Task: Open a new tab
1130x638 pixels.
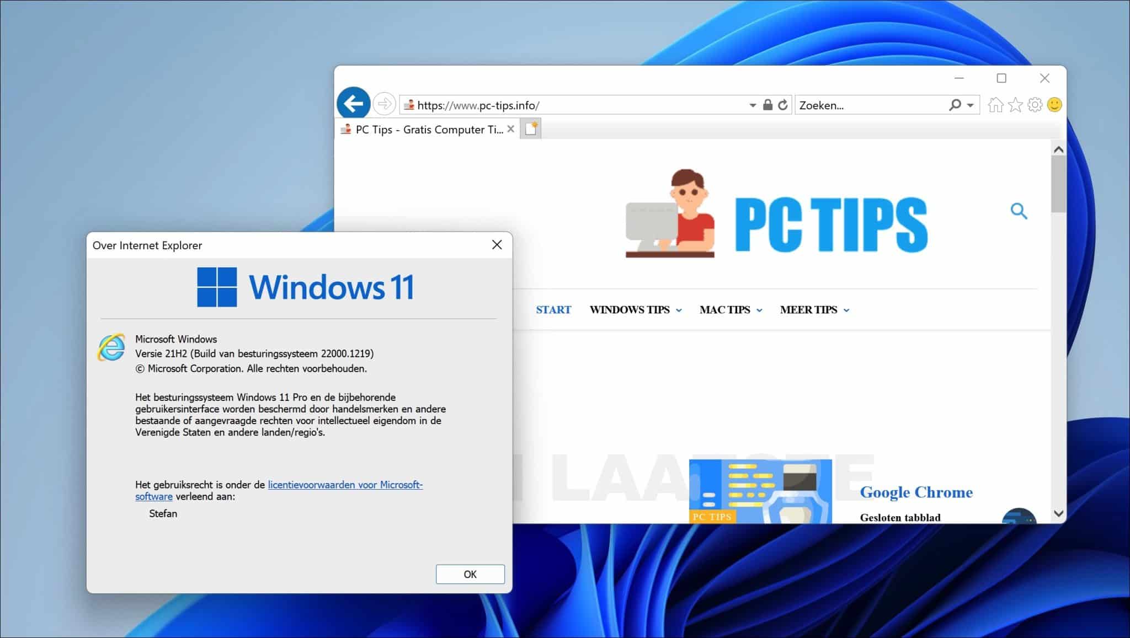Action: tap(530, 128)
